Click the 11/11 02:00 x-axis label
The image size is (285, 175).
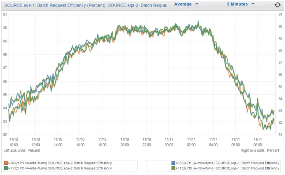tap(191, 142)
